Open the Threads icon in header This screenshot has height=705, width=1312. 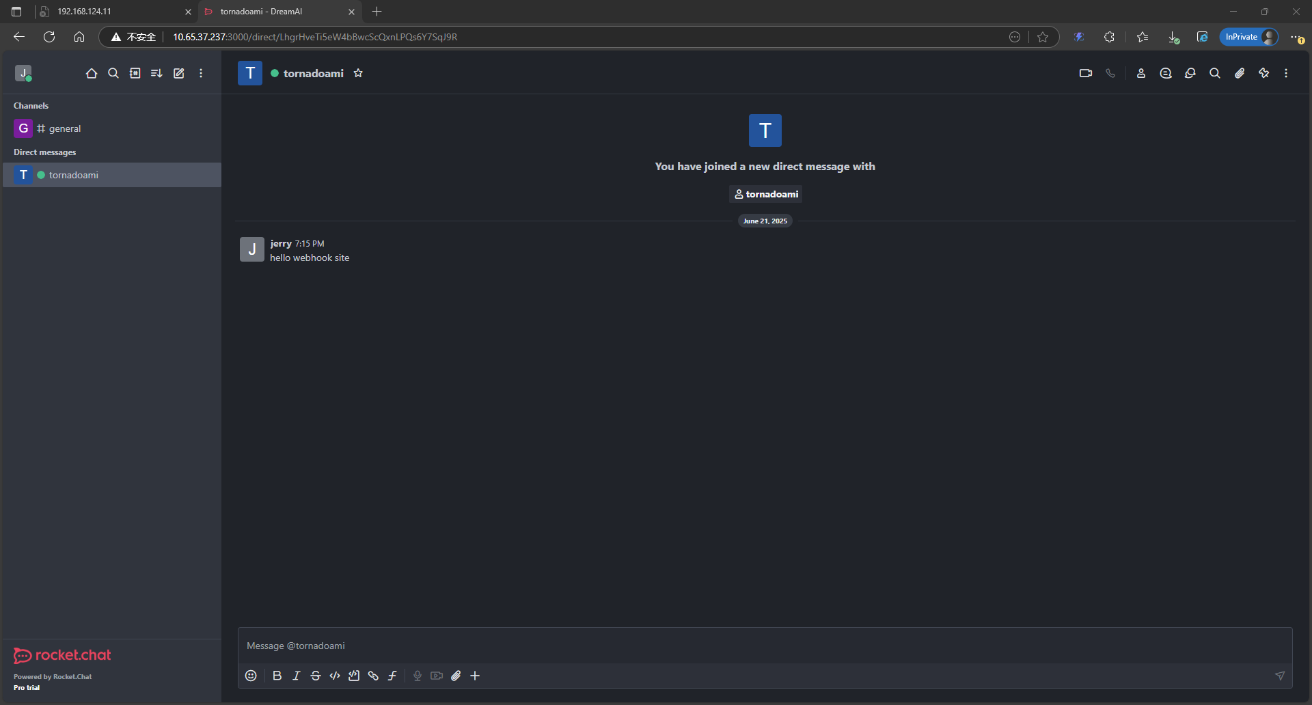click(1166, 73)
